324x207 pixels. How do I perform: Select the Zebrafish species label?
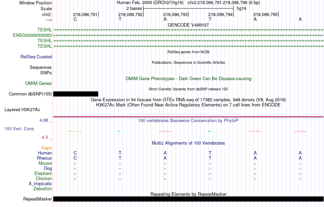pos(43,189)
